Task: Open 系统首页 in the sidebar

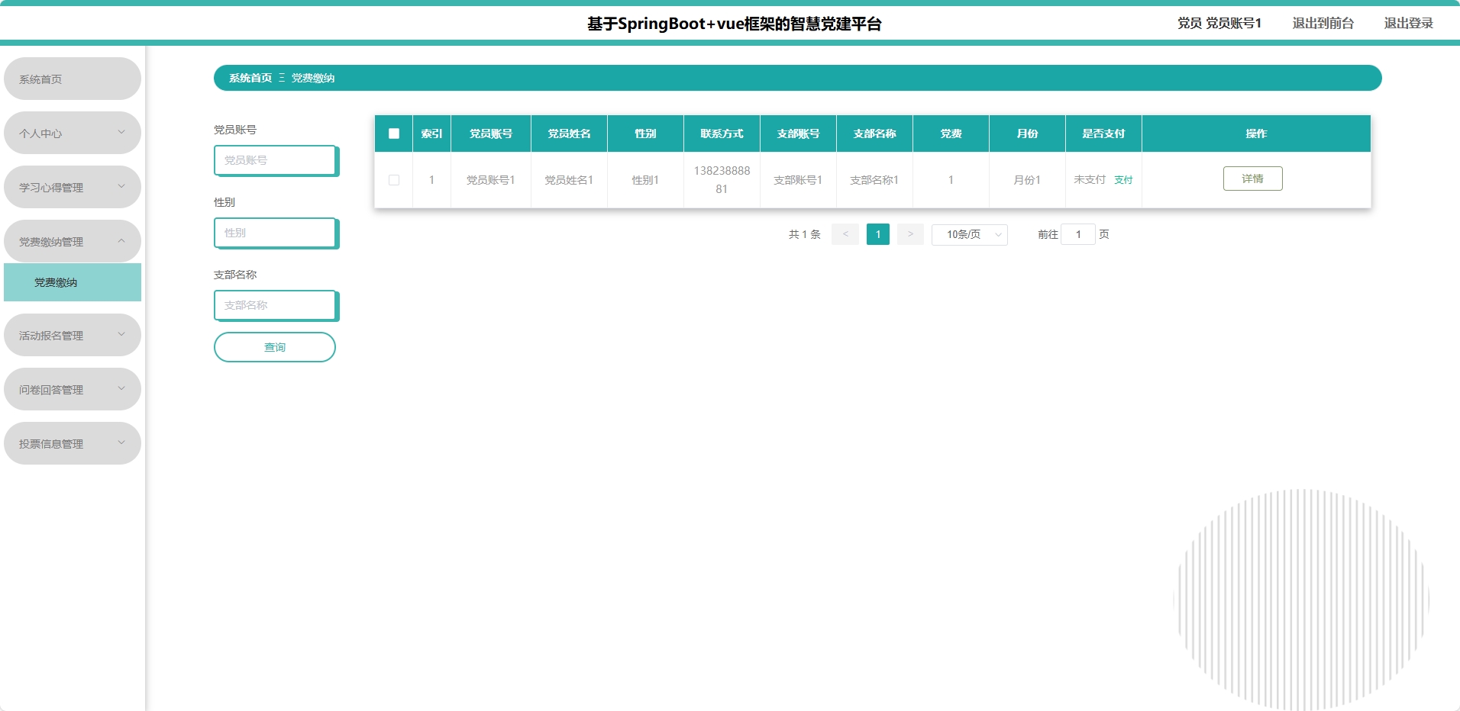Action: click(x=73, y=79)
